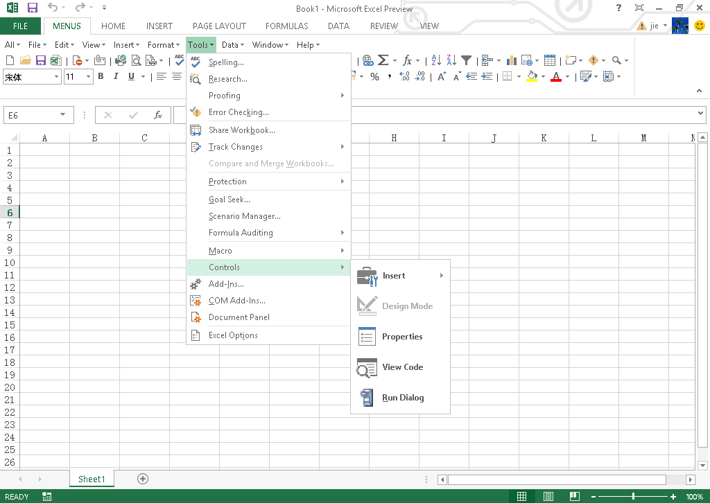This screenshot has width=710, height=503.
Task: Click the Decrease Indent icon
Action: click(471, 77)
